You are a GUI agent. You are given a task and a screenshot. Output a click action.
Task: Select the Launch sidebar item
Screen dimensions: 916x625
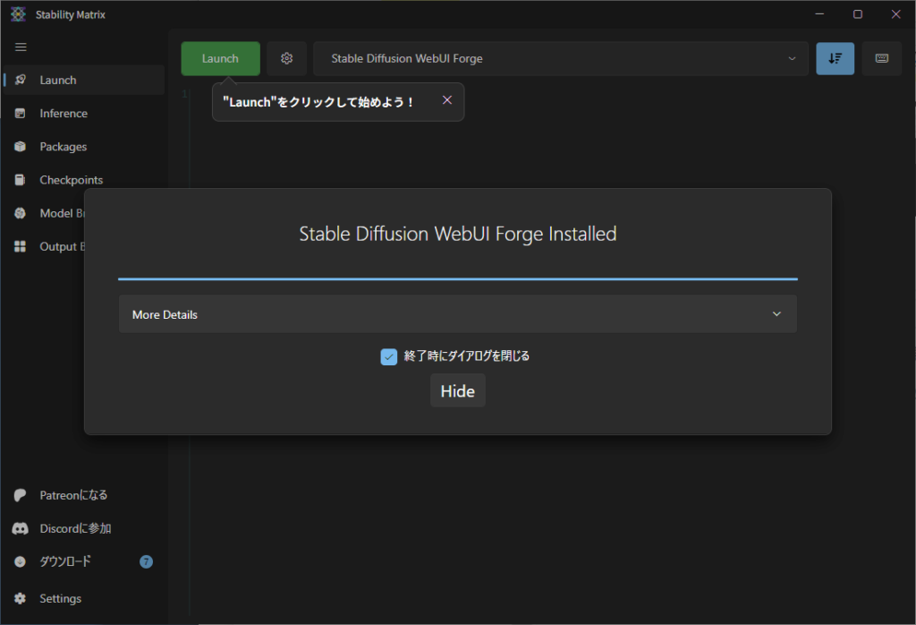pos(83,80)
